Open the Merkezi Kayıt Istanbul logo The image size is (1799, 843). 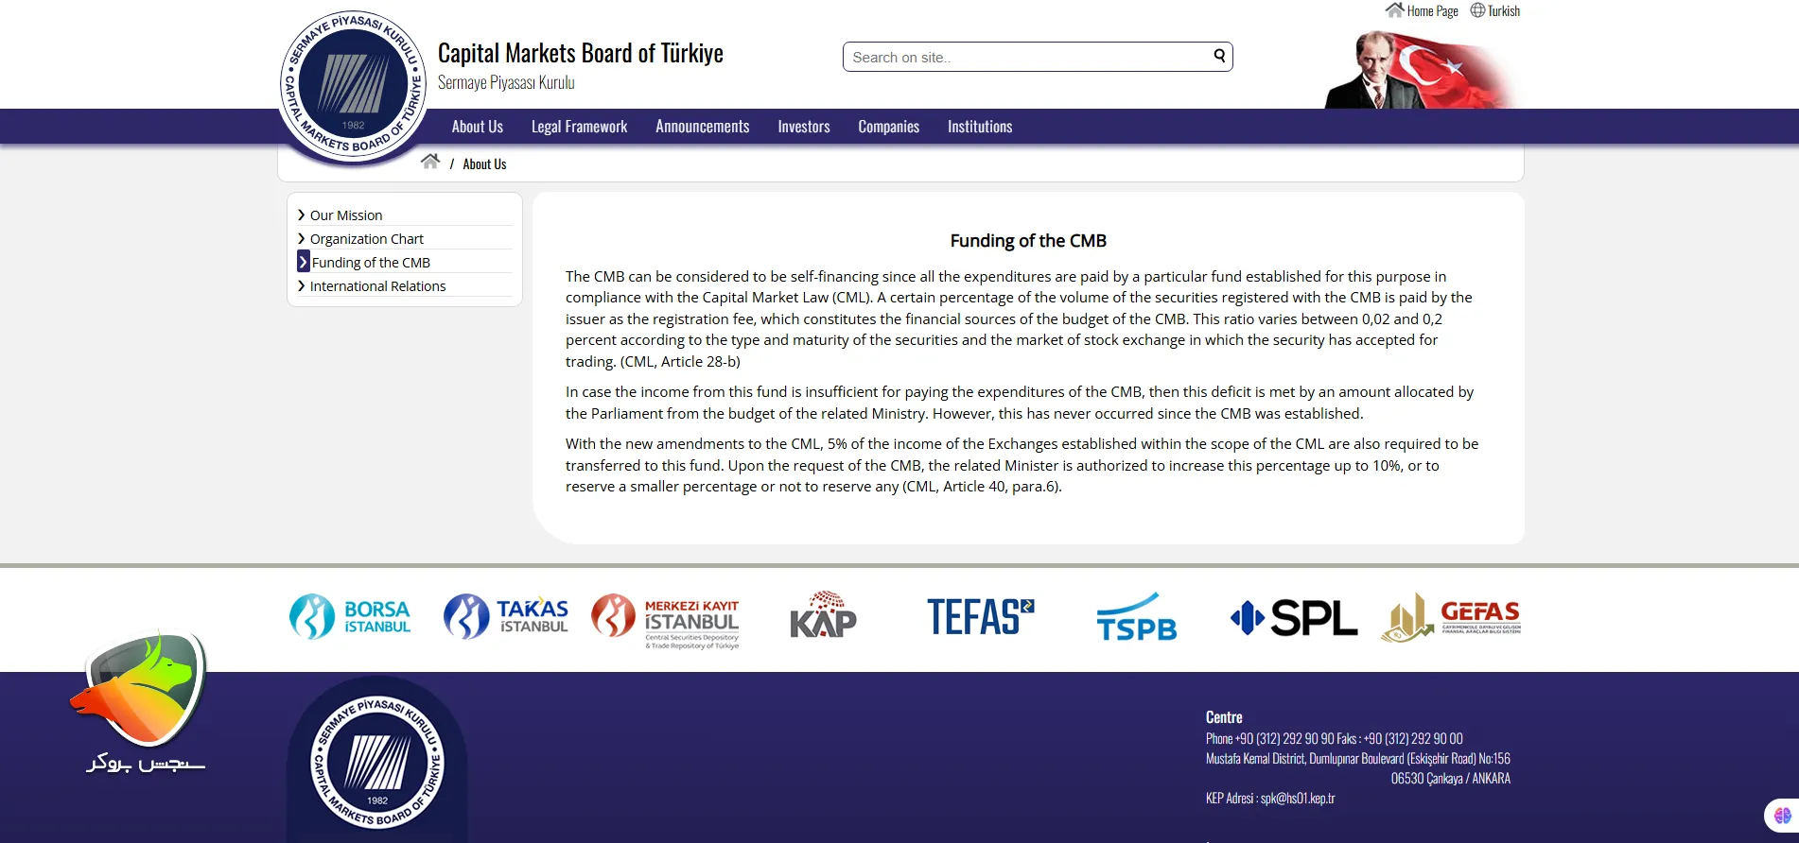coord(665,619)
